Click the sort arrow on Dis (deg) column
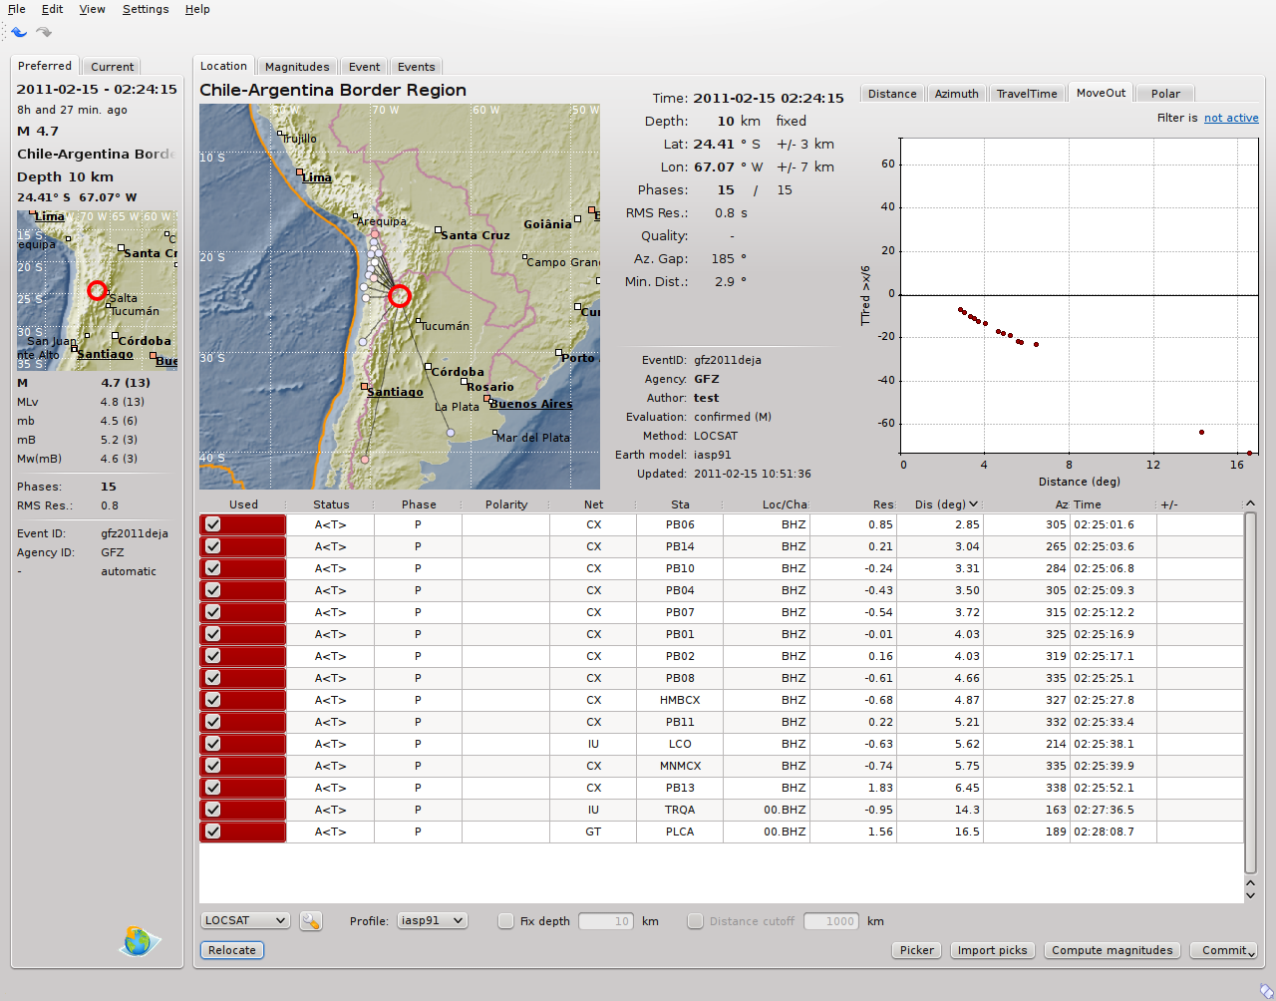The height and width of the screenshot is (1001, 1276). 973,504
